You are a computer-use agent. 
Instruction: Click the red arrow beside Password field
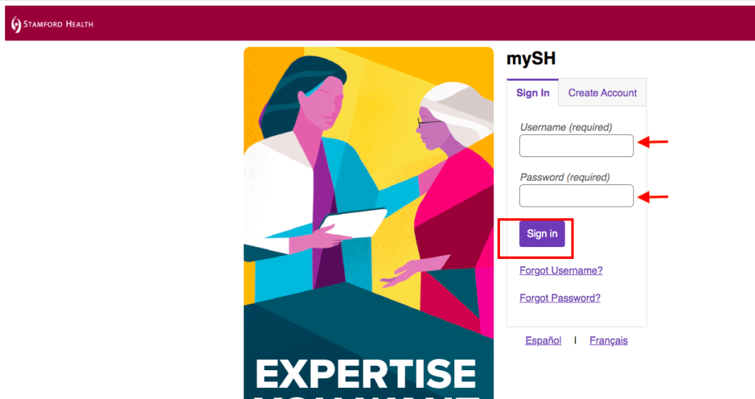[653, 197]
